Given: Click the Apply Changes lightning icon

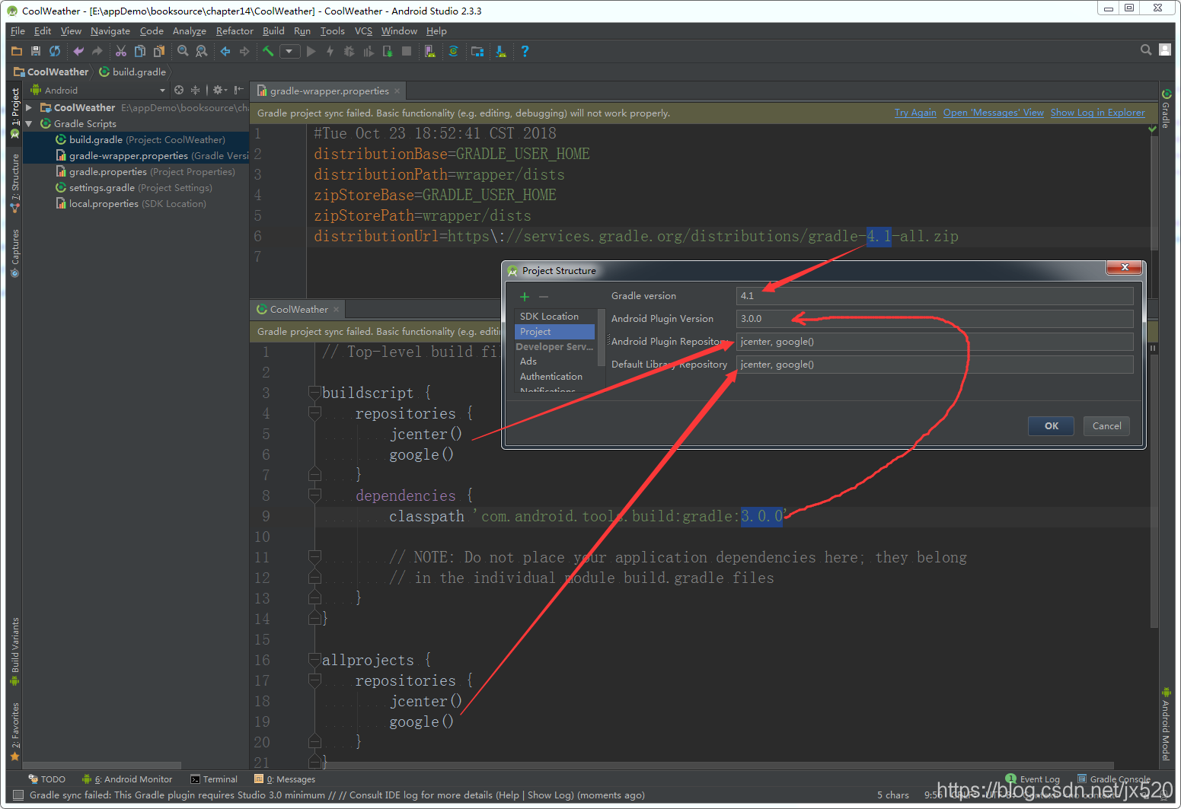Looking at the screenshot, I should point(330,51).
